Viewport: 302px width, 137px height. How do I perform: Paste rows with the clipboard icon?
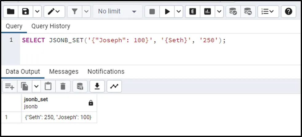pos(48,86)
